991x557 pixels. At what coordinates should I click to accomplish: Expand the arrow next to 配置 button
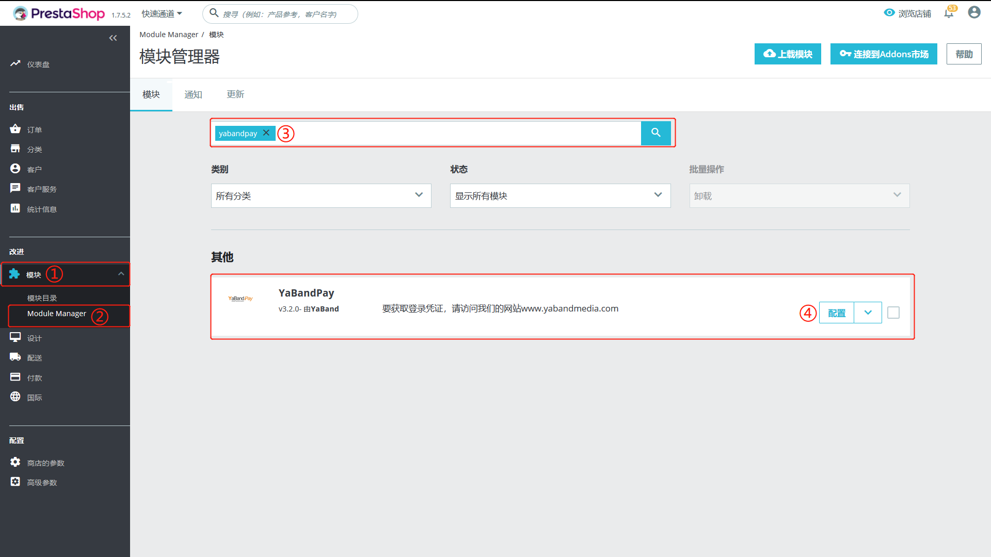pyautogui.click(x=868, y=313)
